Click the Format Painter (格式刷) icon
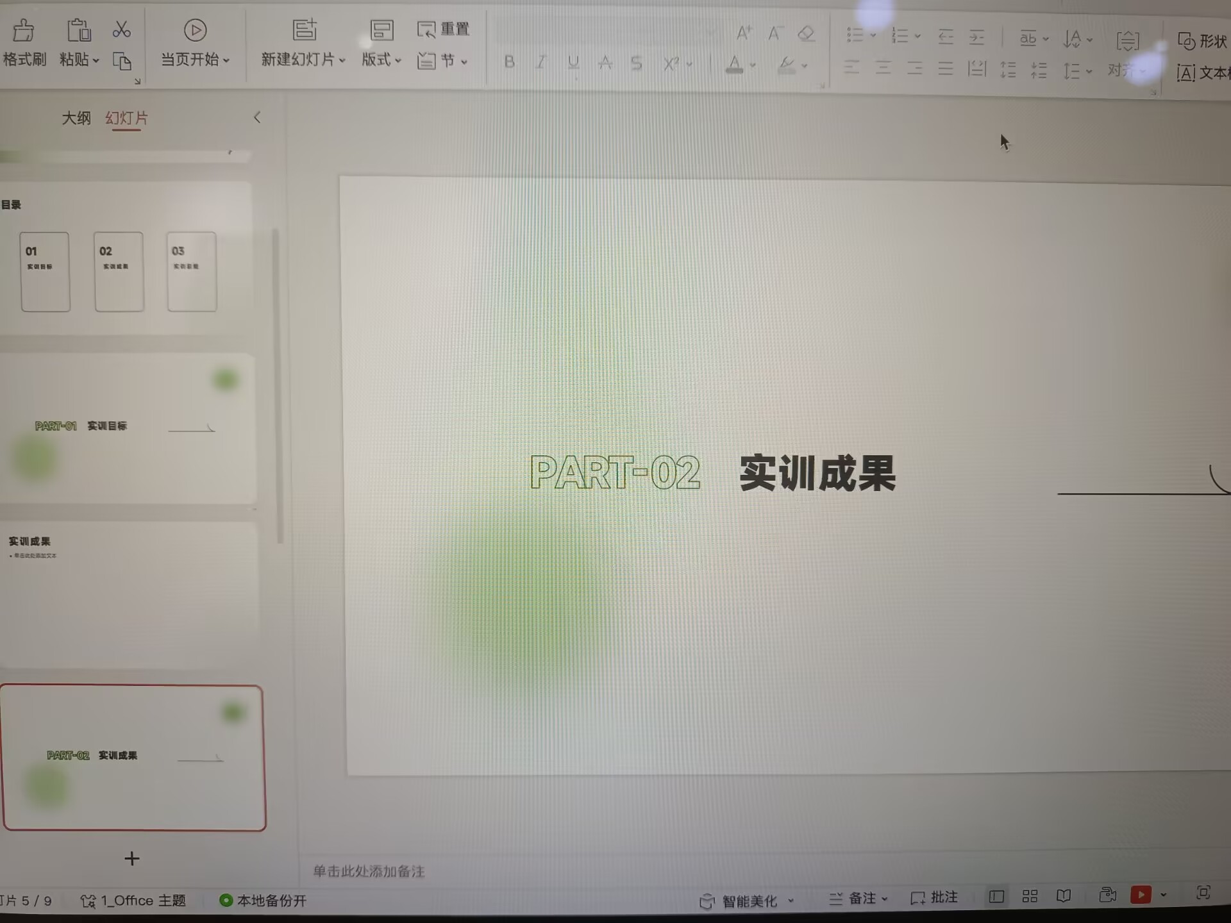This screenshot has width=1231, height=923. (24, 31)
